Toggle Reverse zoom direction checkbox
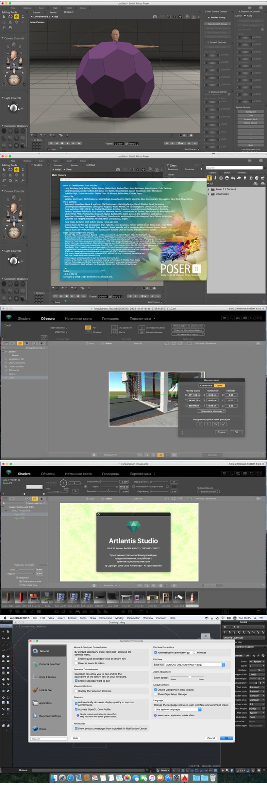 [x=76, y=663]
